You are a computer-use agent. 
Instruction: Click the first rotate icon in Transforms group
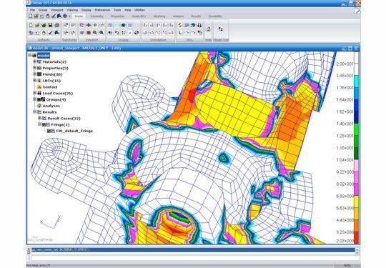(x=66, y=25)
